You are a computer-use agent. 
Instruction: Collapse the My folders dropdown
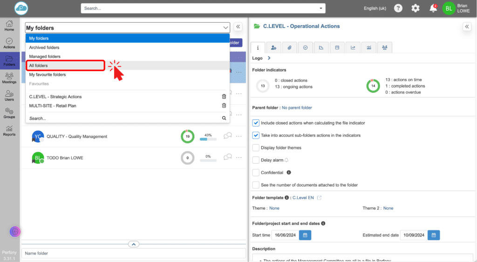point(226,28)
